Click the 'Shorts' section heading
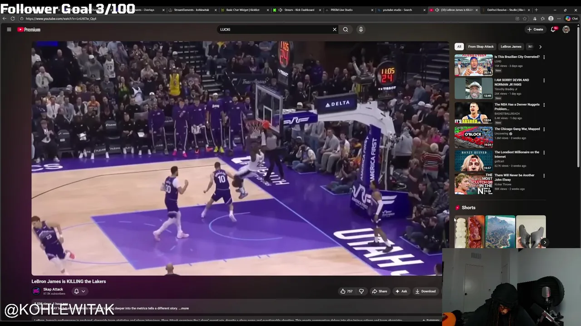Screen dimensions: 581x326 tap(468, 208)
